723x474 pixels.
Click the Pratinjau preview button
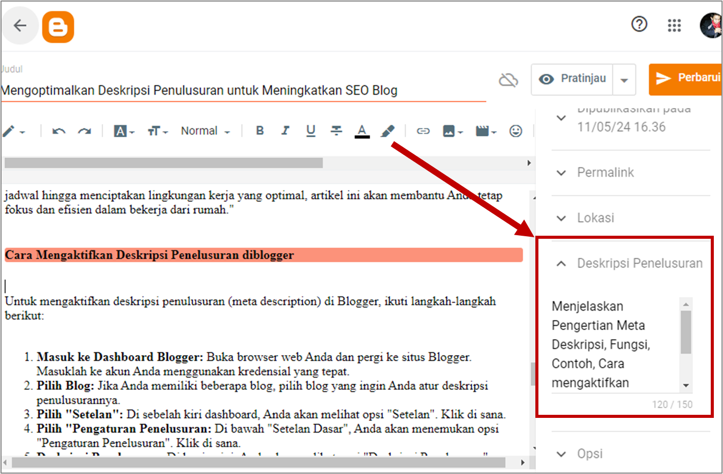(x=572, y=79)
